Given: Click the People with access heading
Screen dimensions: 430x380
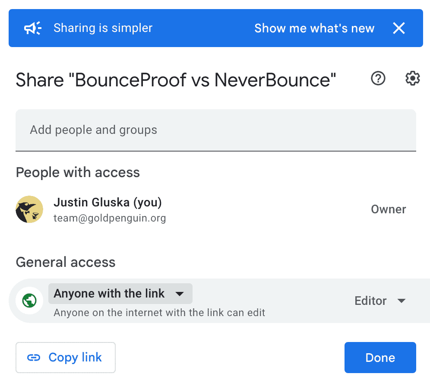Looking at the screenshot, I should pyautogui.click(x=78, y=173).
